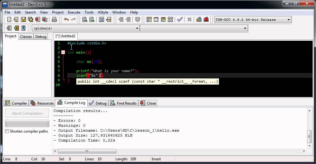Open the Search menu
The width and height of the screenshot is (316, 164).
click(30, 12)
